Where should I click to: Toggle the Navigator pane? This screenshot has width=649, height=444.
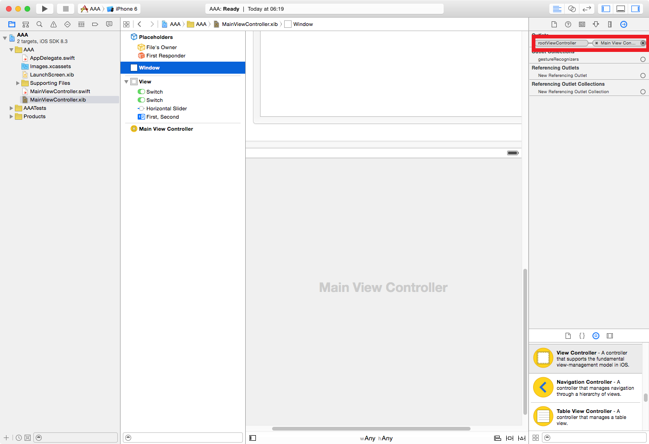606,9
